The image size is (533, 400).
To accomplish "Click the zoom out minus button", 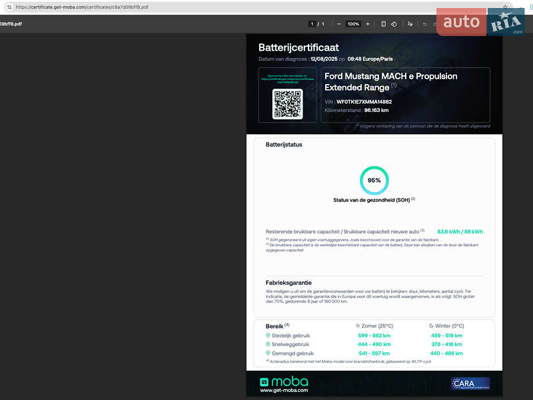I will (339, 24).
